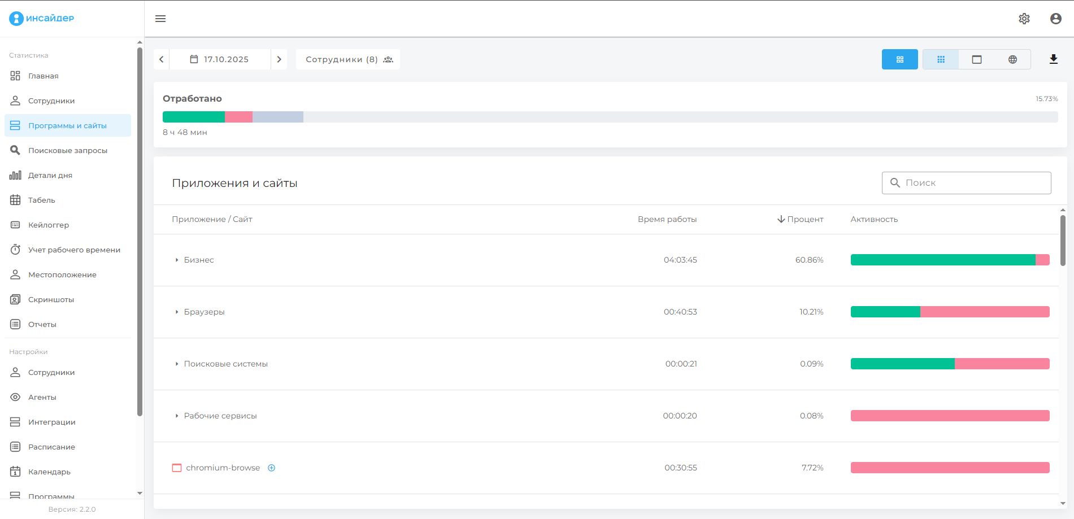The width and height of the screenshot is (1074, 519).
Task: Open Keylogger (Кейлоггер) in sidebar
Action: (x=49, y=225)
